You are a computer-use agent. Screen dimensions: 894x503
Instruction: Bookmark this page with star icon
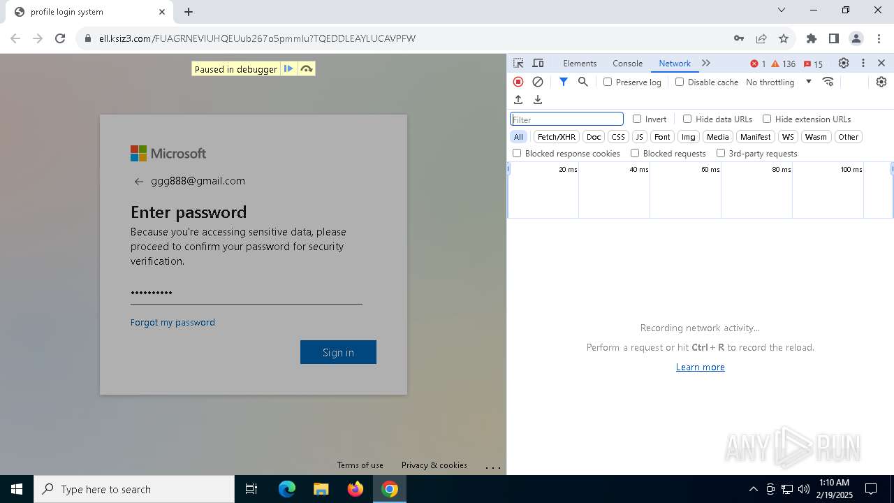784,38
